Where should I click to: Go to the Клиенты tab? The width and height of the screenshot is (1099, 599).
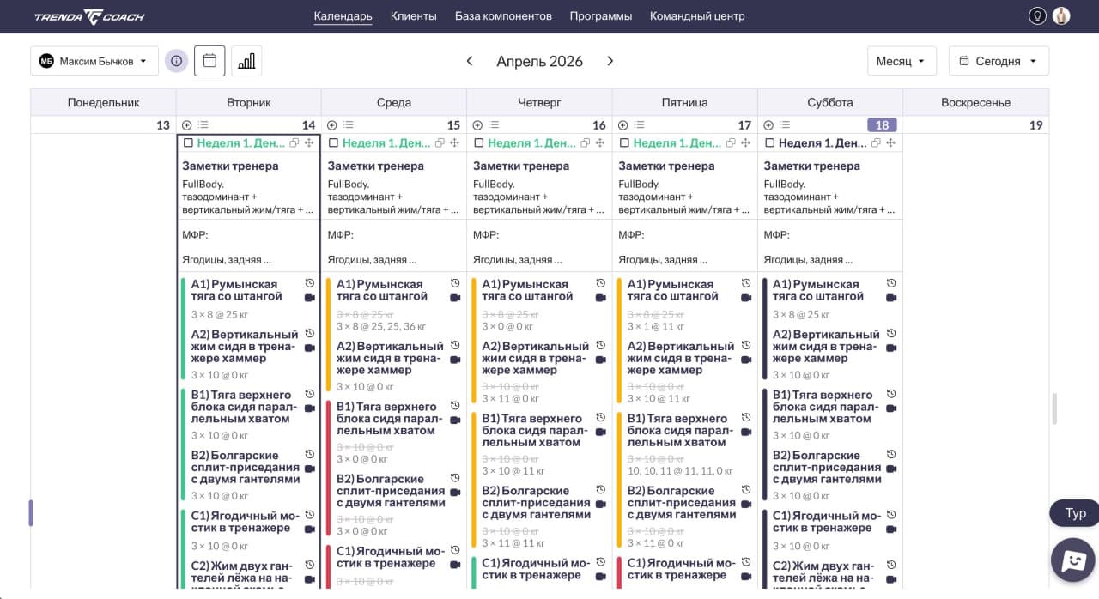coord(413,15)
